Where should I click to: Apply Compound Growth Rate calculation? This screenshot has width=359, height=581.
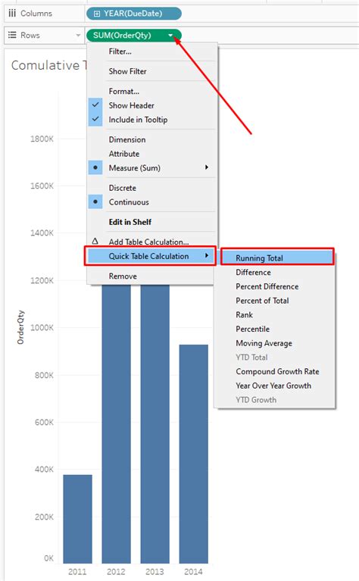click(x=277, y=371)
